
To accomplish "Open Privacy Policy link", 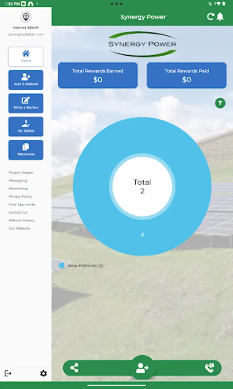I will [20, 196].
